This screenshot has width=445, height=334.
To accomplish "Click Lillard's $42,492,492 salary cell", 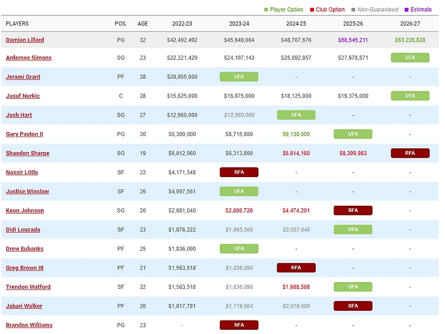I will (182, 40).
